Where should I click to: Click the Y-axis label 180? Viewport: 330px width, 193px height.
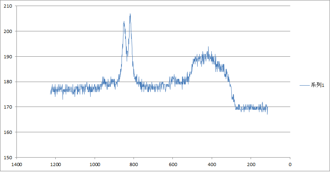8,82
